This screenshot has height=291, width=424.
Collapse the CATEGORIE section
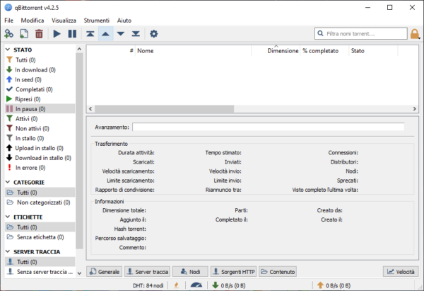8,182
